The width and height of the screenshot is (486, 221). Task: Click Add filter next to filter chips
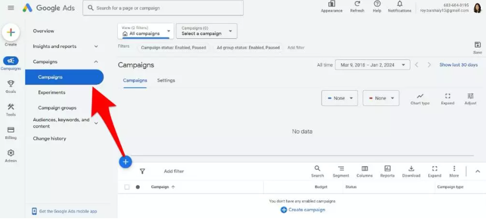tap(296, 48)
